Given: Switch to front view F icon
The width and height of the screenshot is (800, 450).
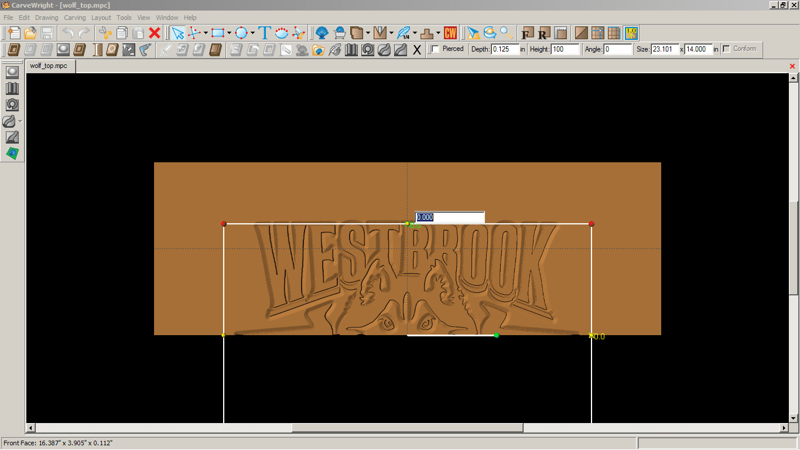Looking at the screenshot, I should point(528,33).
